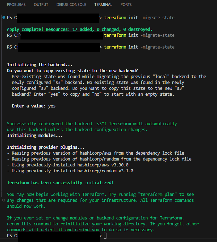The height and width of the screenshot is (242, 217).
Task: Click the 'Enter a value: yes' line
Action: [34, 106]
